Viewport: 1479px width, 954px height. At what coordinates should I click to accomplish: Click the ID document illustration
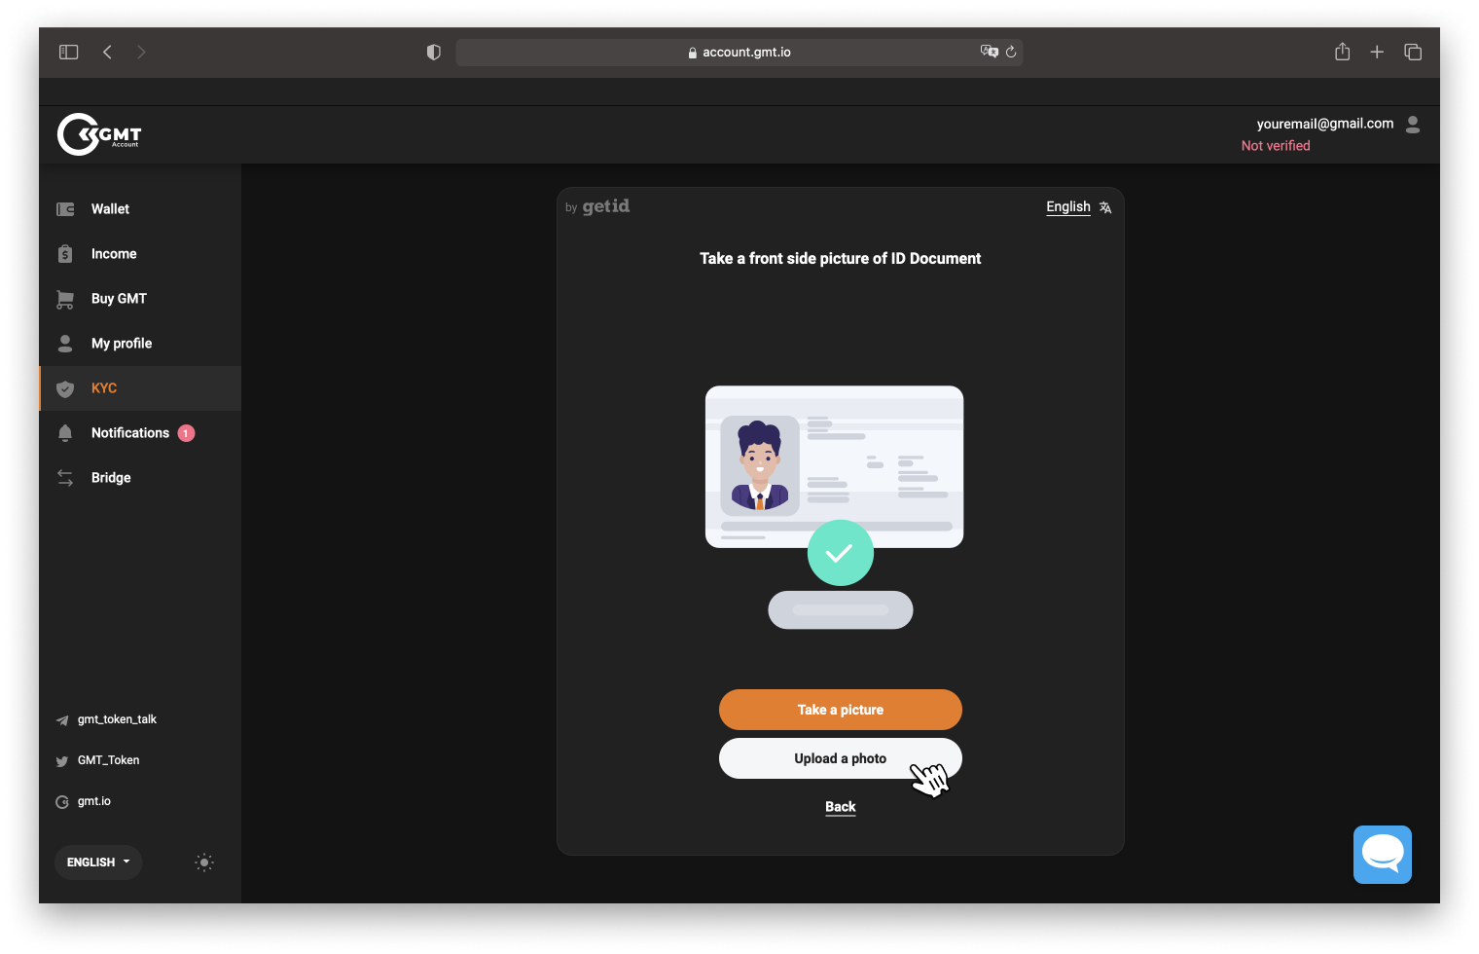point(835,467)
